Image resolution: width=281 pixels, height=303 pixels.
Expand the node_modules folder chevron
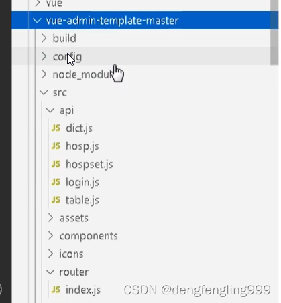[44, 74]
